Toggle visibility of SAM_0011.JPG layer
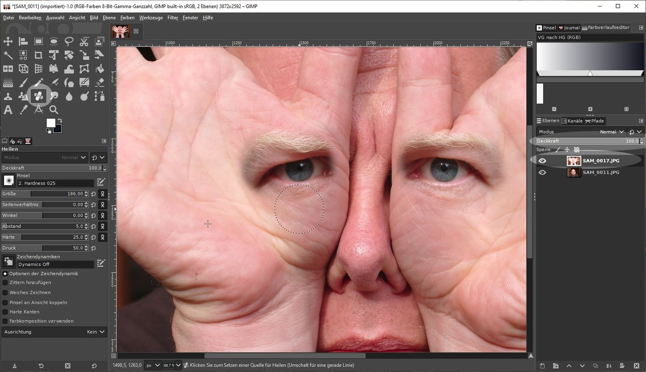The width and height of the screenshot is (646, 372). click(542, 172)
